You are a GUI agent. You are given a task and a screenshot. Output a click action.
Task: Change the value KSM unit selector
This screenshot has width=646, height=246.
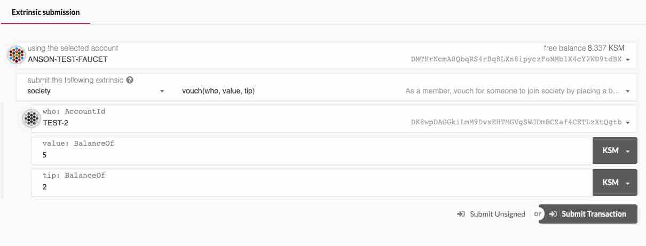pos(615,151)
